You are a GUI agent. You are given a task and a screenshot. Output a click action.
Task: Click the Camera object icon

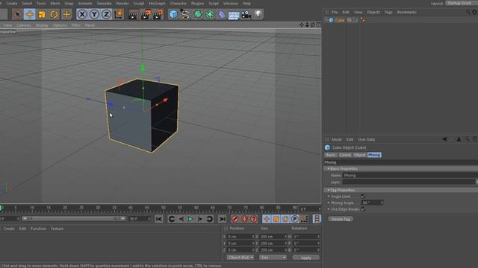(x=246, y=14)
